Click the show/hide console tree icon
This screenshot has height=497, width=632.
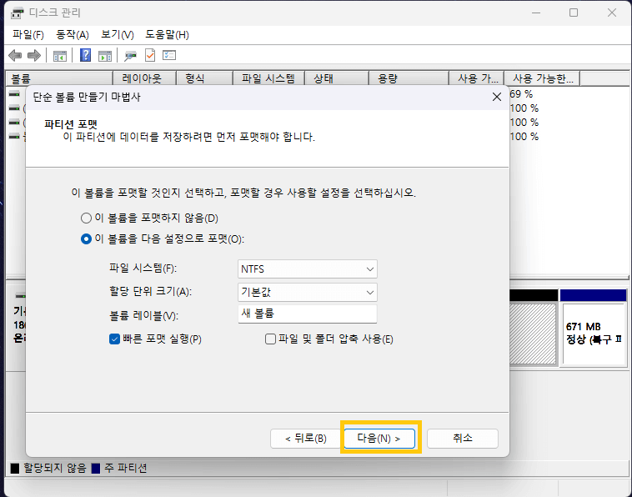(x=60, y=56)
